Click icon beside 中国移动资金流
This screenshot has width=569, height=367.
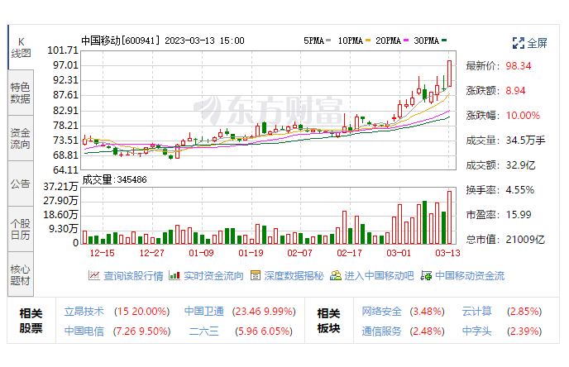click(426, 275)
